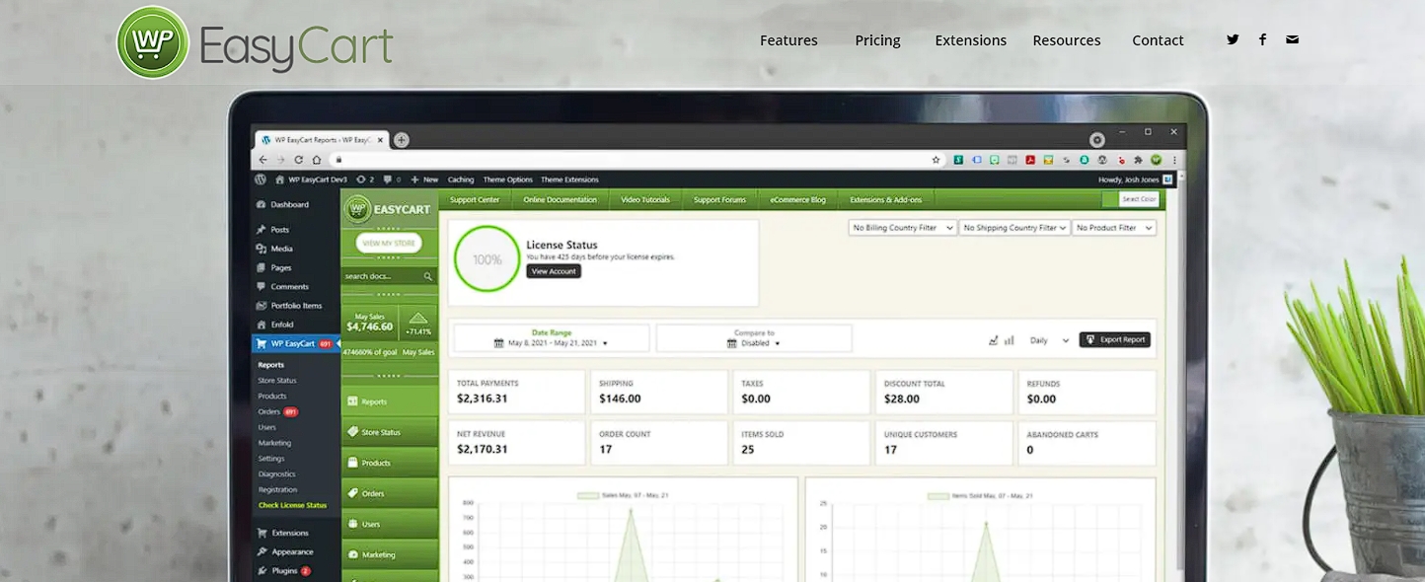
Task: Click green Marketing button with icon
Action: pyautogui.click(x=390, y=554)
